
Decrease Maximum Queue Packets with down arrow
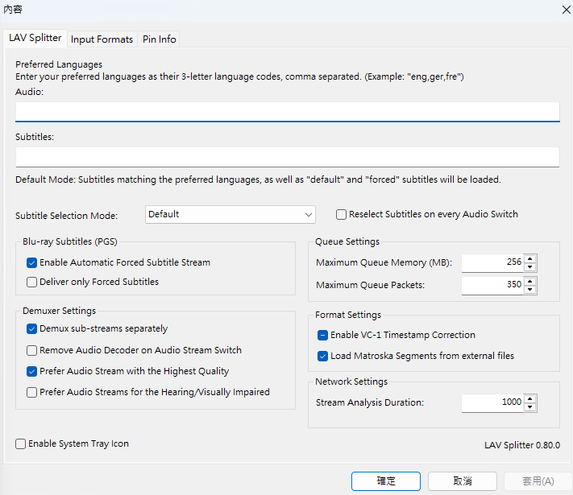pos(529,290)
